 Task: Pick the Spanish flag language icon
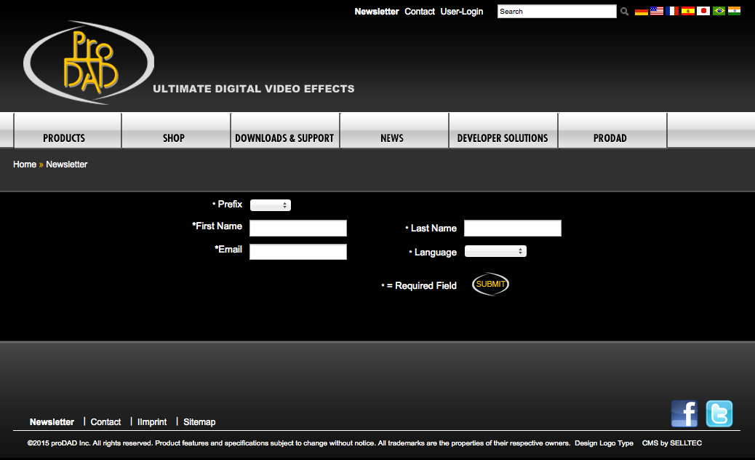pyautogui.click(x=688, y=12)
